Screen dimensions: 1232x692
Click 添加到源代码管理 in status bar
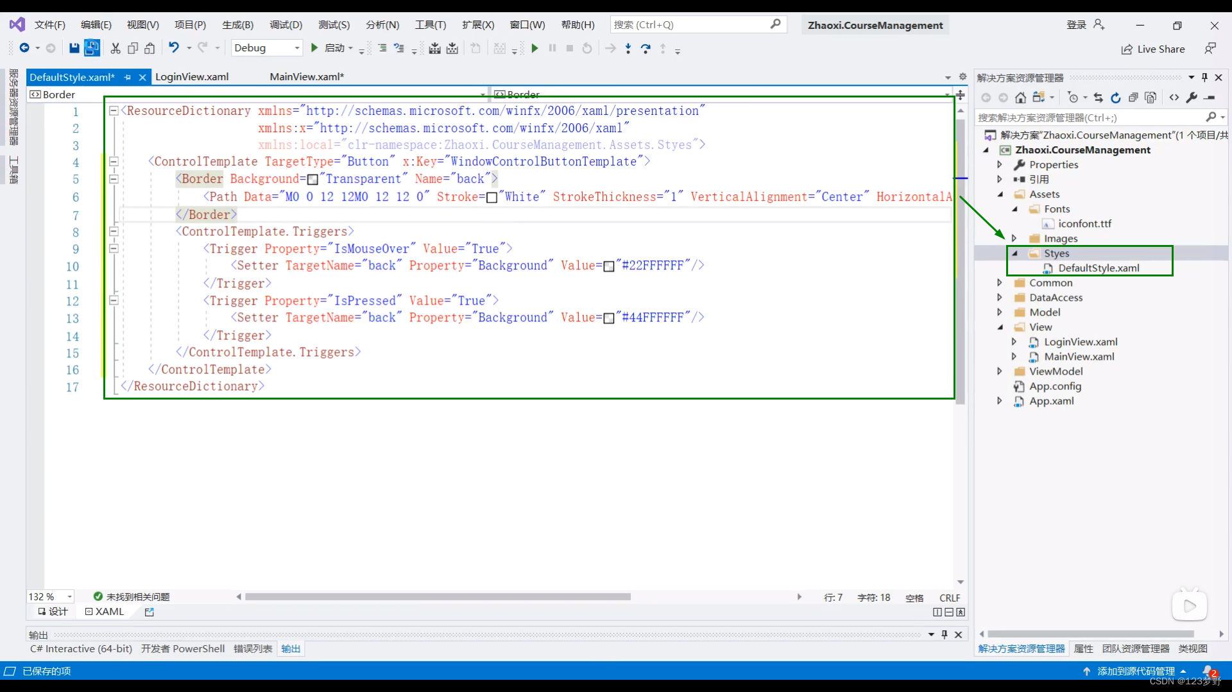tap(1136, 671)
